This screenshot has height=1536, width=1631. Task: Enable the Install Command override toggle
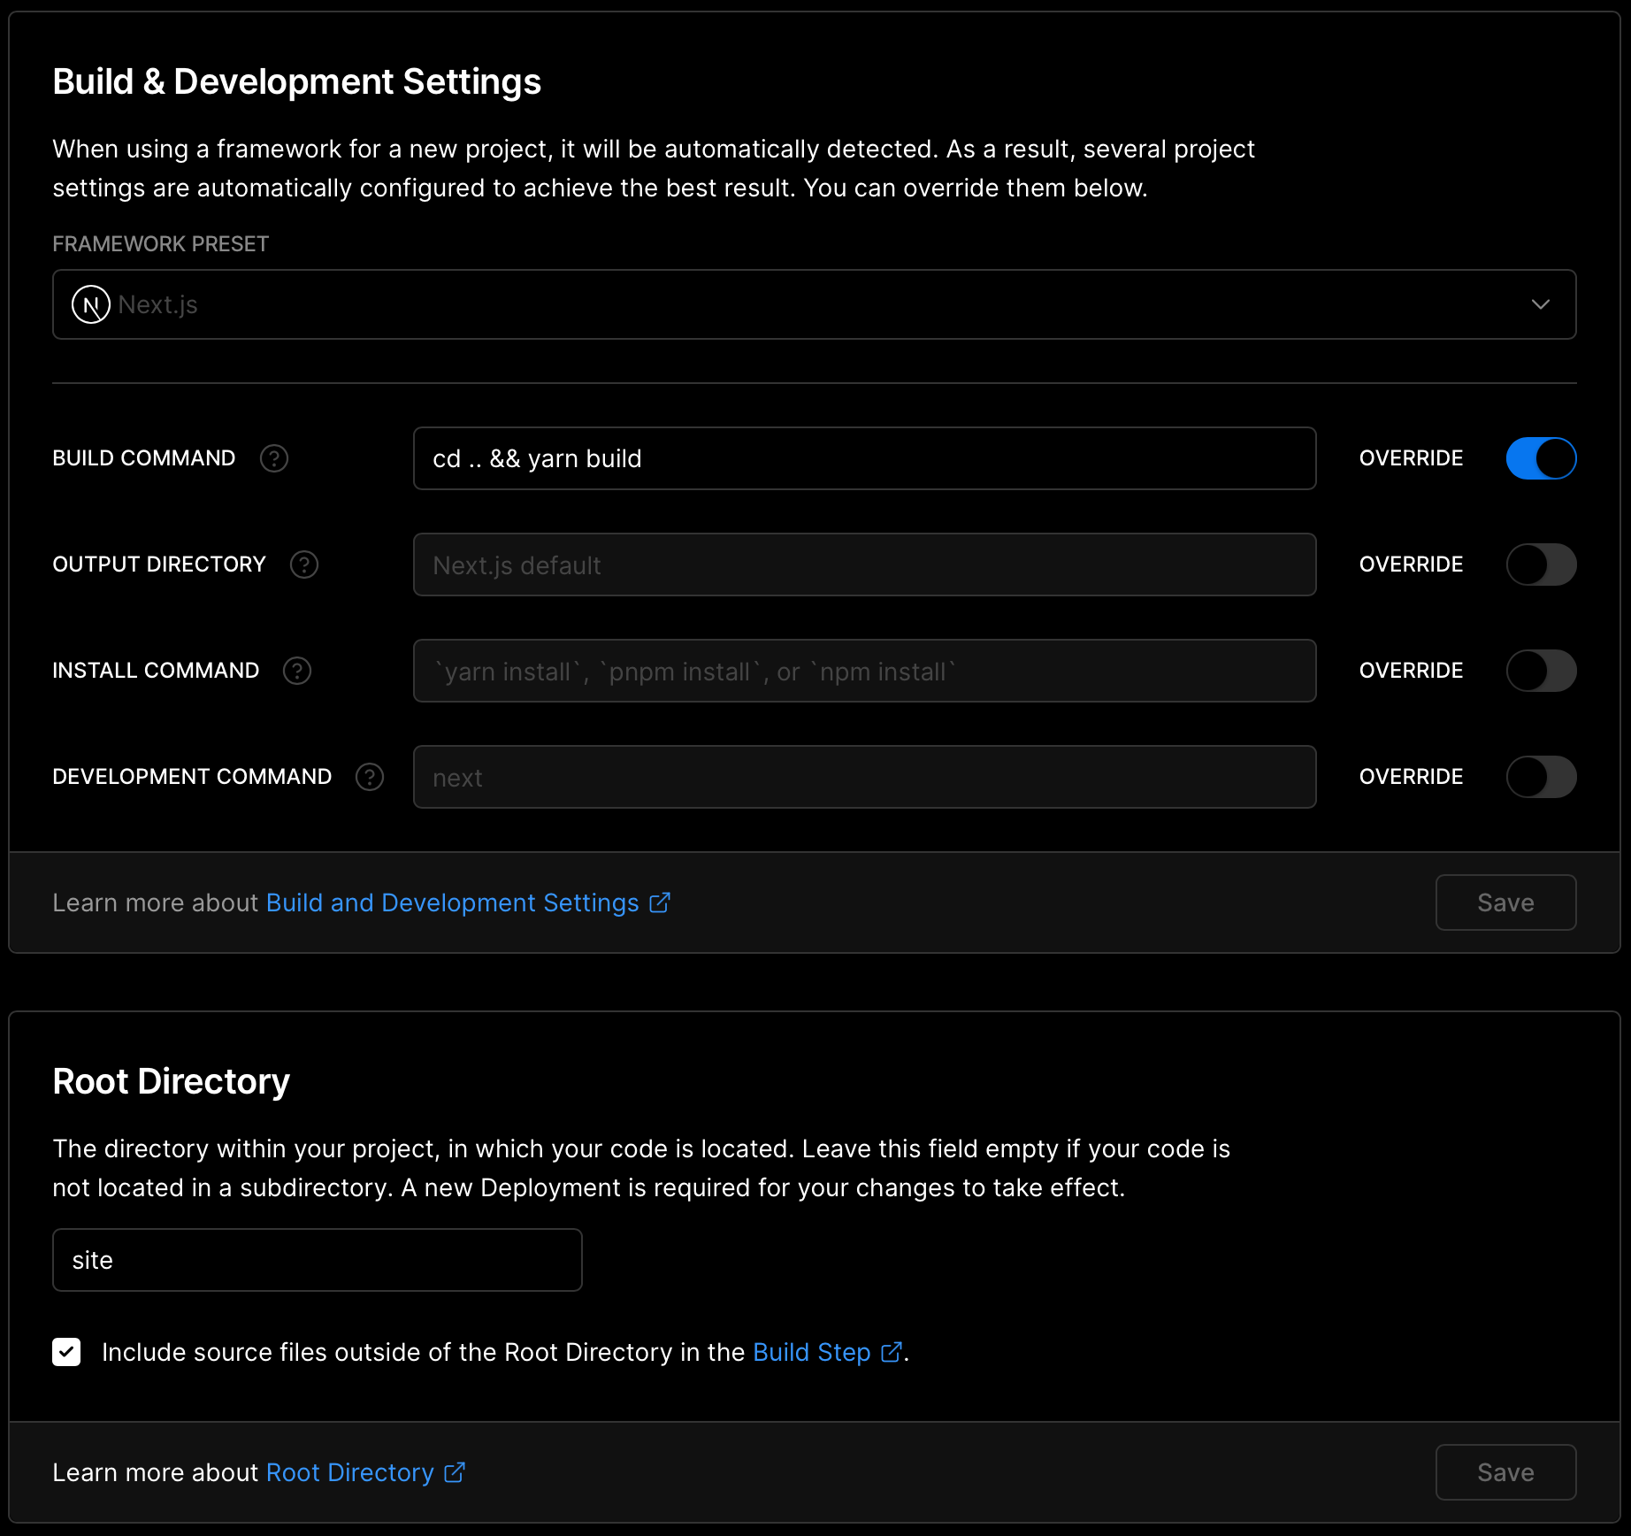click(1541, 671)
